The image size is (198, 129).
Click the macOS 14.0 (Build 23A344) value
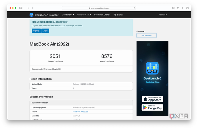click(84, 108)
